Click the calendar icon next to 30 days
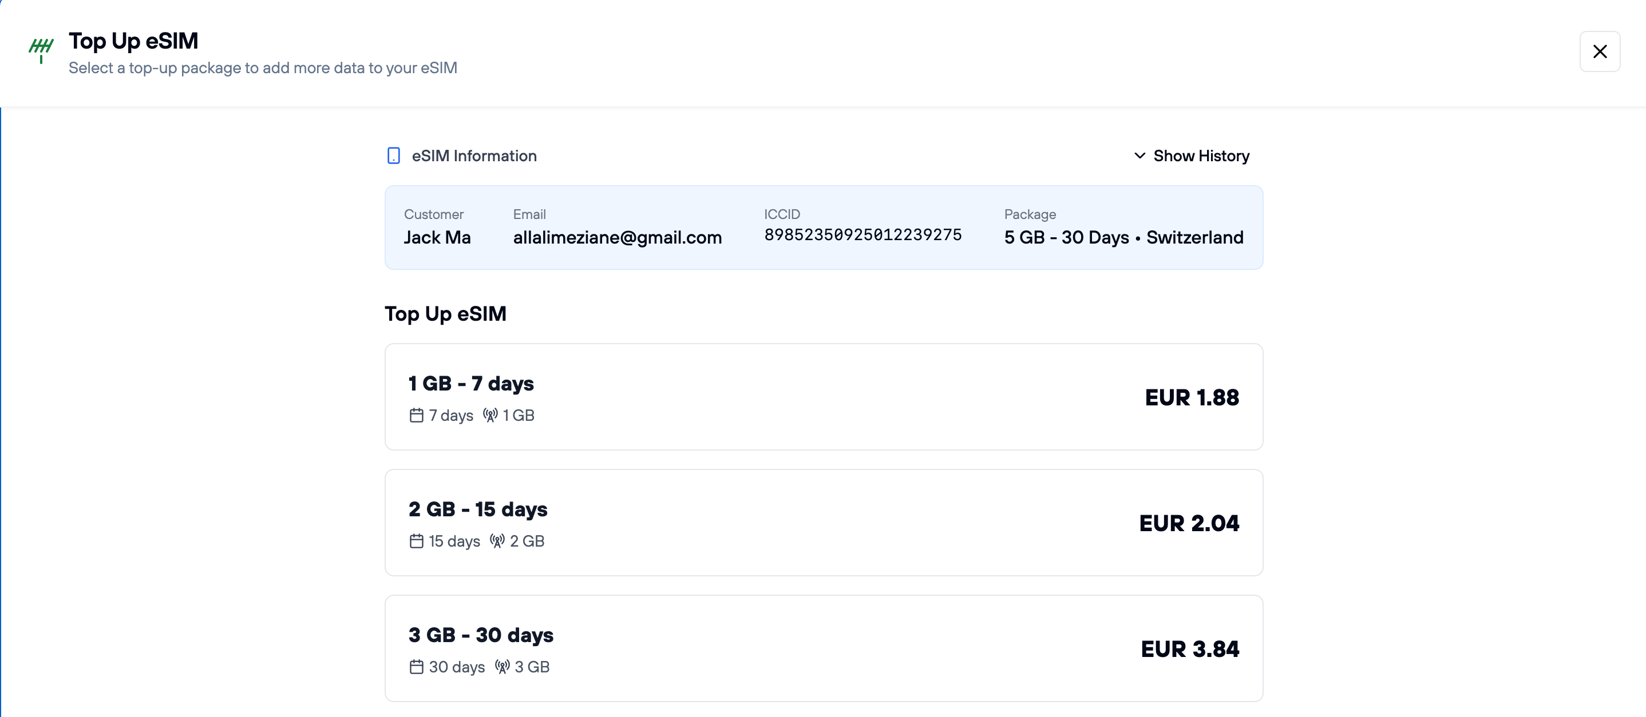This screenshot has height=717, width=1646. coord(417,667)
